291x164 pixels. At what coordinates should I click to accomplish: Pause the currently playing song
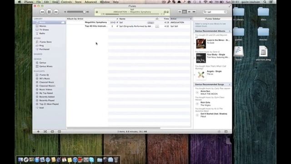click(49, 12)
